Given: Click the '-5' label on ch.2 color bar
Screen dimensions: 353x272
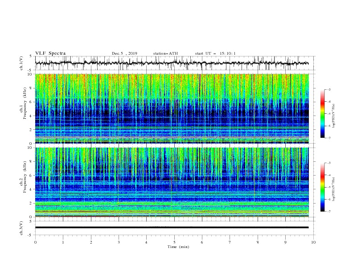Looking at the screenshot, I should [x=328, y=187].
